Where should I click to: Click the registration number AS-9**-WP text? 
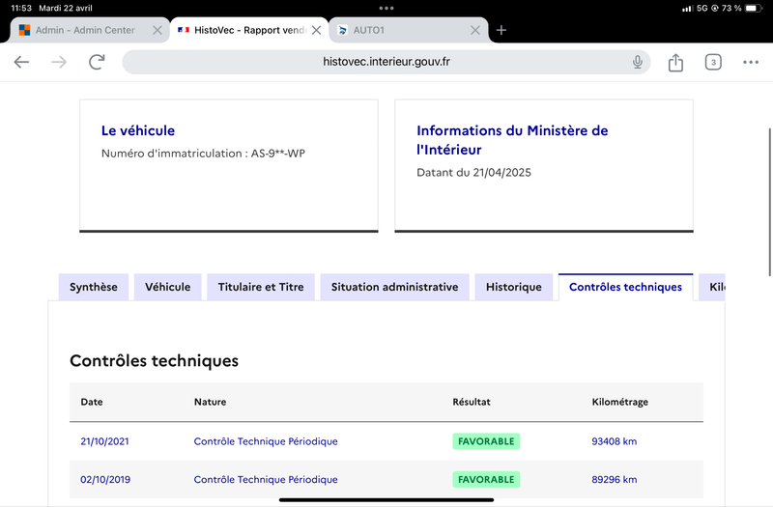278,154
